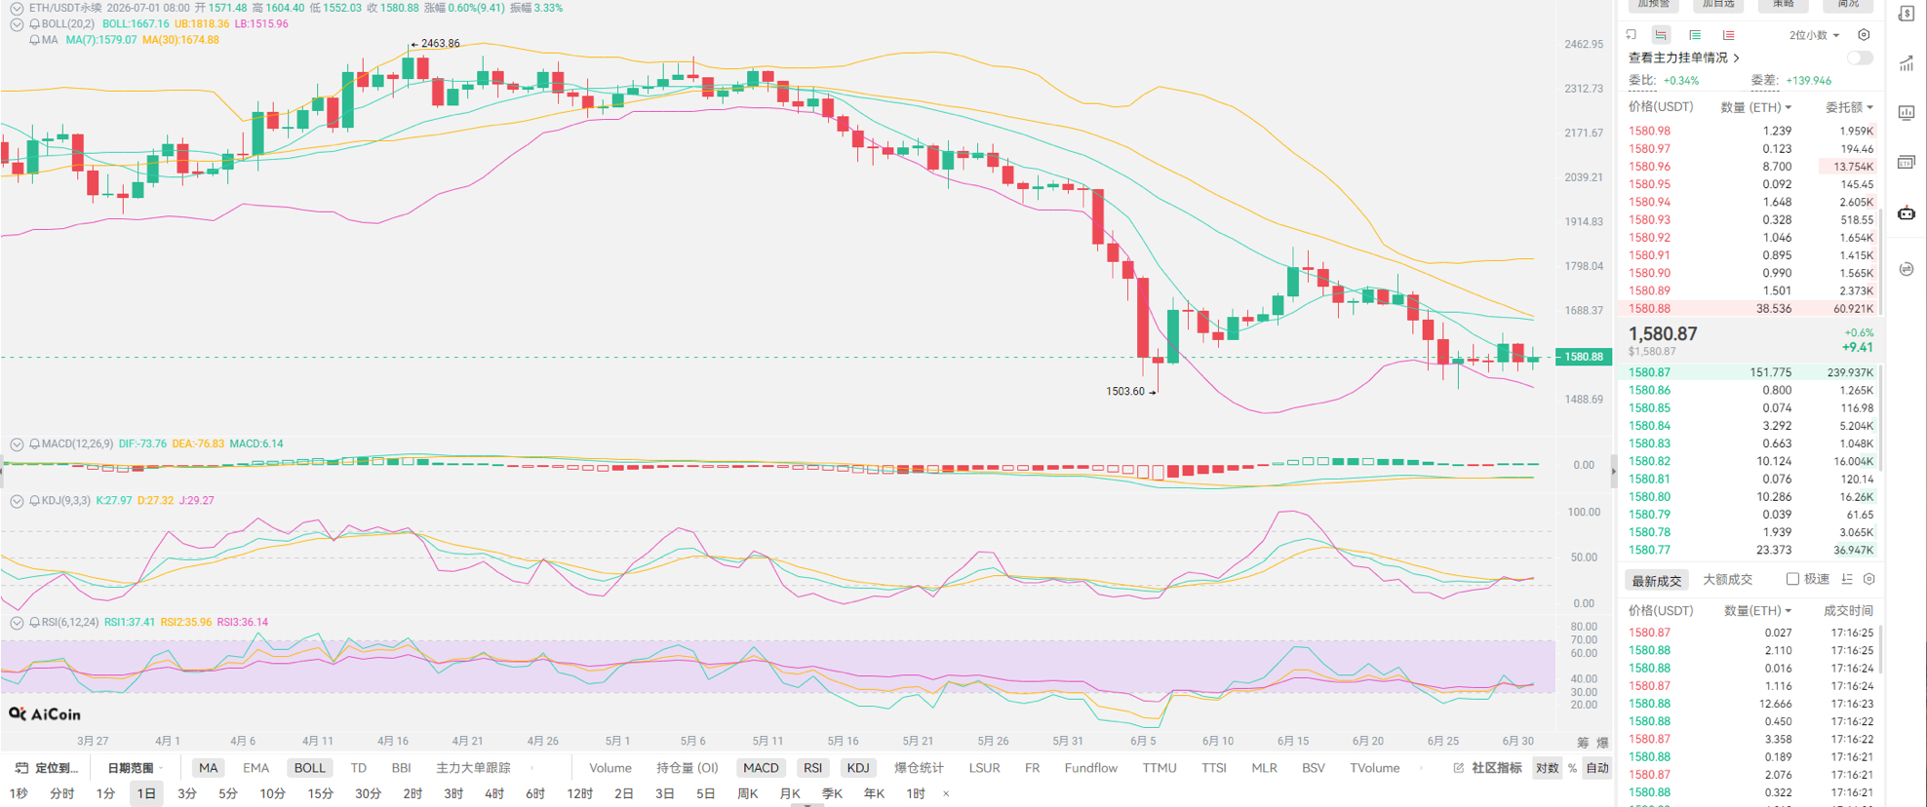Click the BOLL indicator bell icon
Image resolution: width=1927 pixels, height=807 pixels.
[x=35, y=24]
